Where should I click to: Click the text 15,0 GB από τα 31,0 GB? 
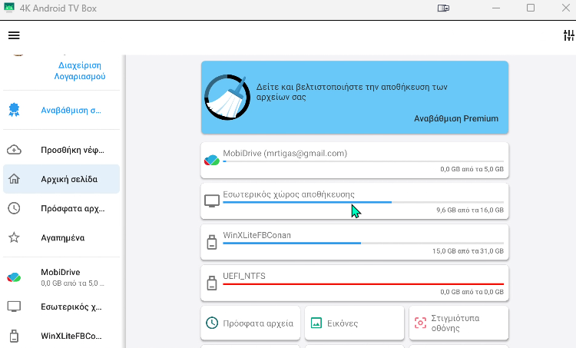click(x=468, y=251)
